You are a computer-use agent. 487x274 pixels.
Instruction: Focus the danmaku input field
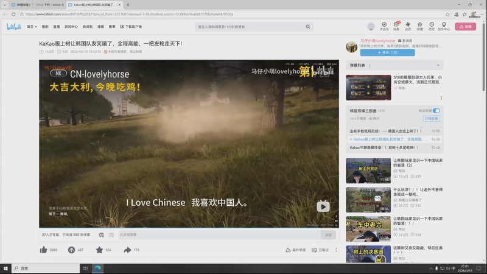click(219, 235)
